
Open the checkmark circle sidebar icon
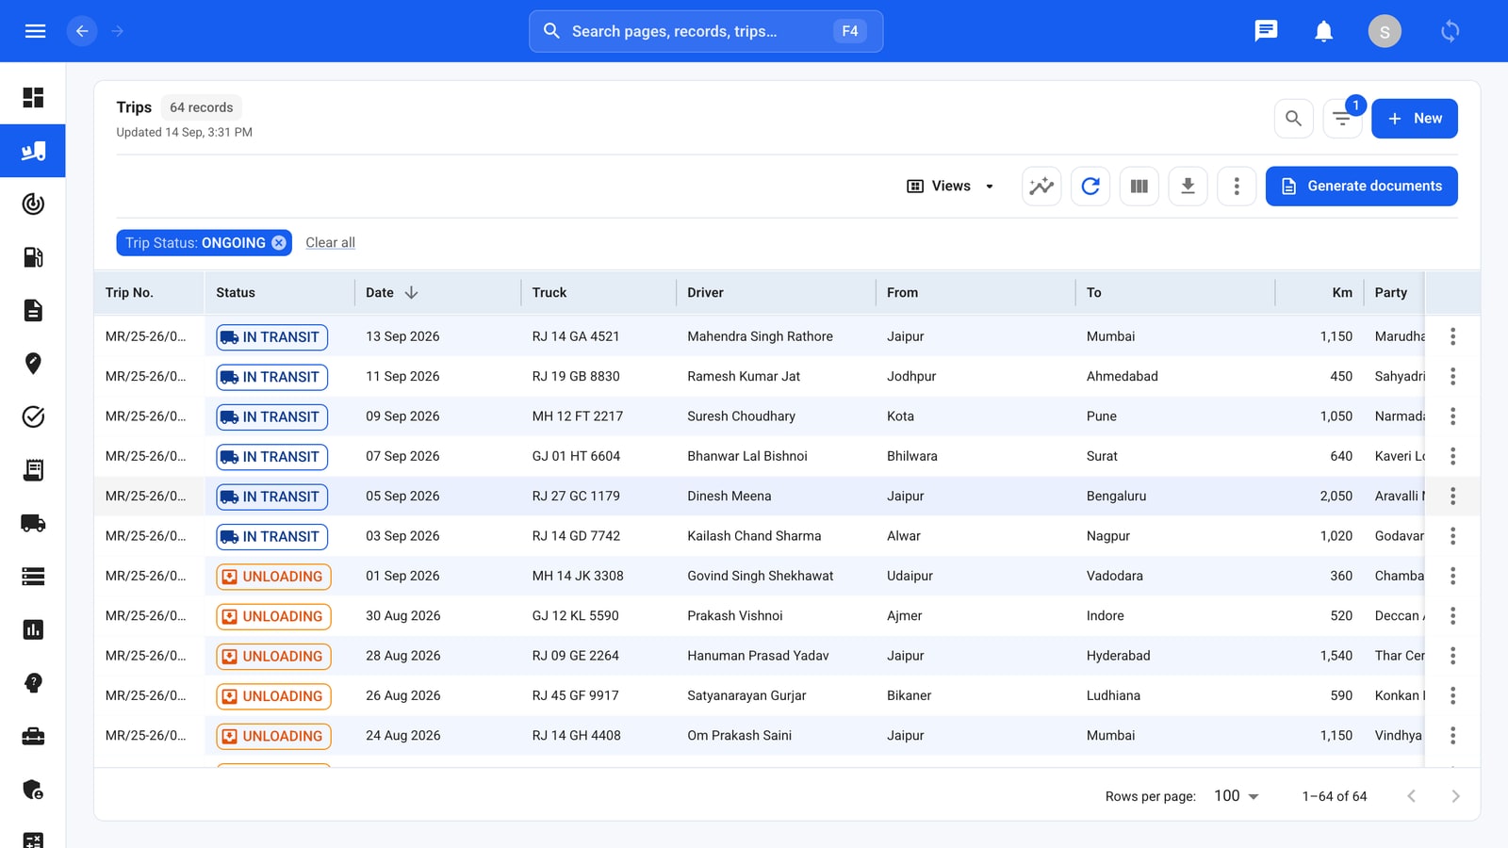(x=33, y=416)
